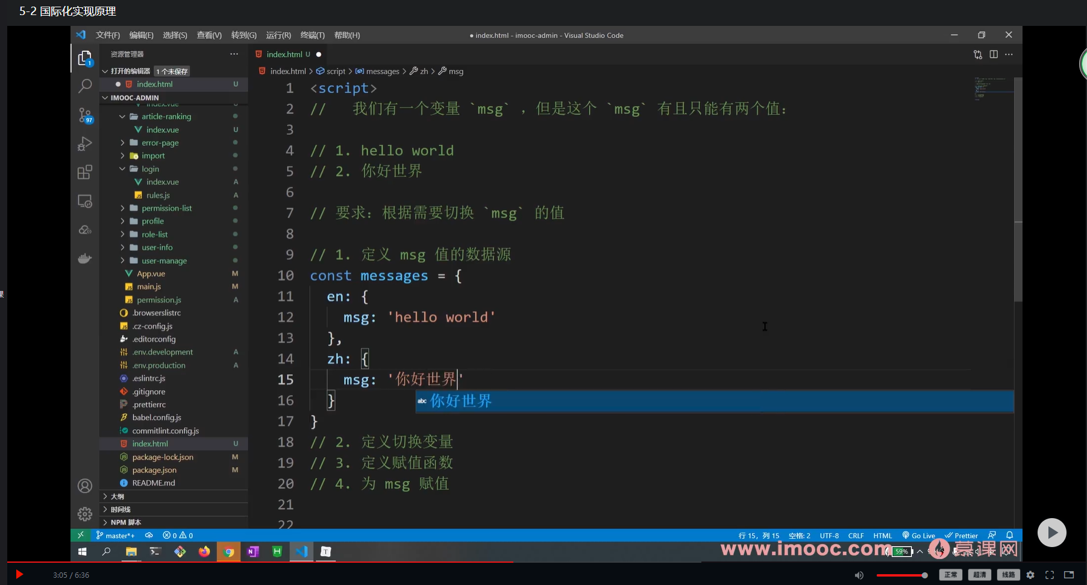Viewport: 1087px width, 585px height.
Task: Open the 文件(F) menu
Action: coord(108,35)
